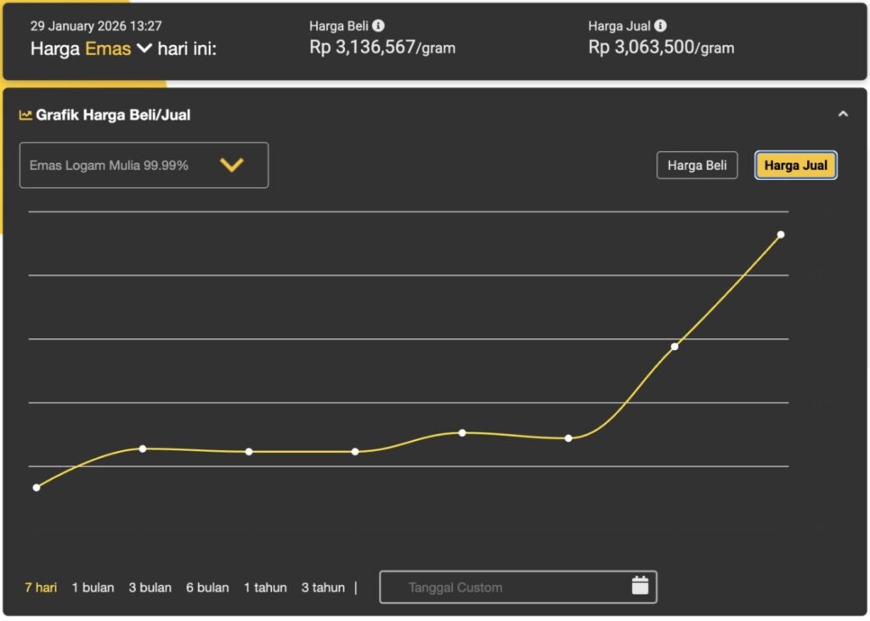Collapse the Grafik Harga Beli/Jual panel
This screenshot has height=621, width=870.
843,113
